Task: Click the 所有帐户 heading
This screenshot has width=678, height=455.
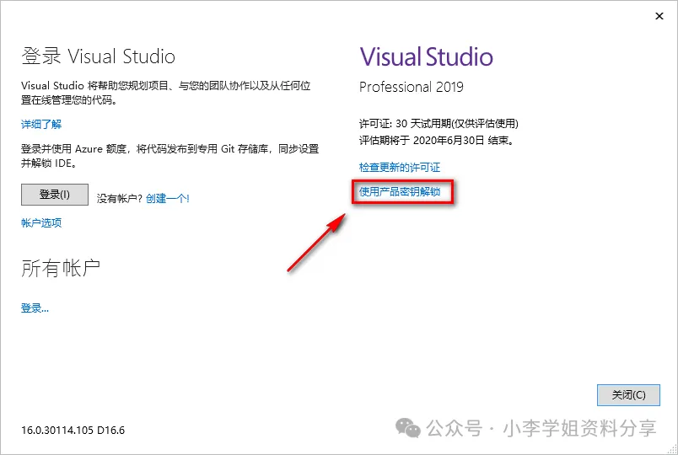Action: point(61,268)
